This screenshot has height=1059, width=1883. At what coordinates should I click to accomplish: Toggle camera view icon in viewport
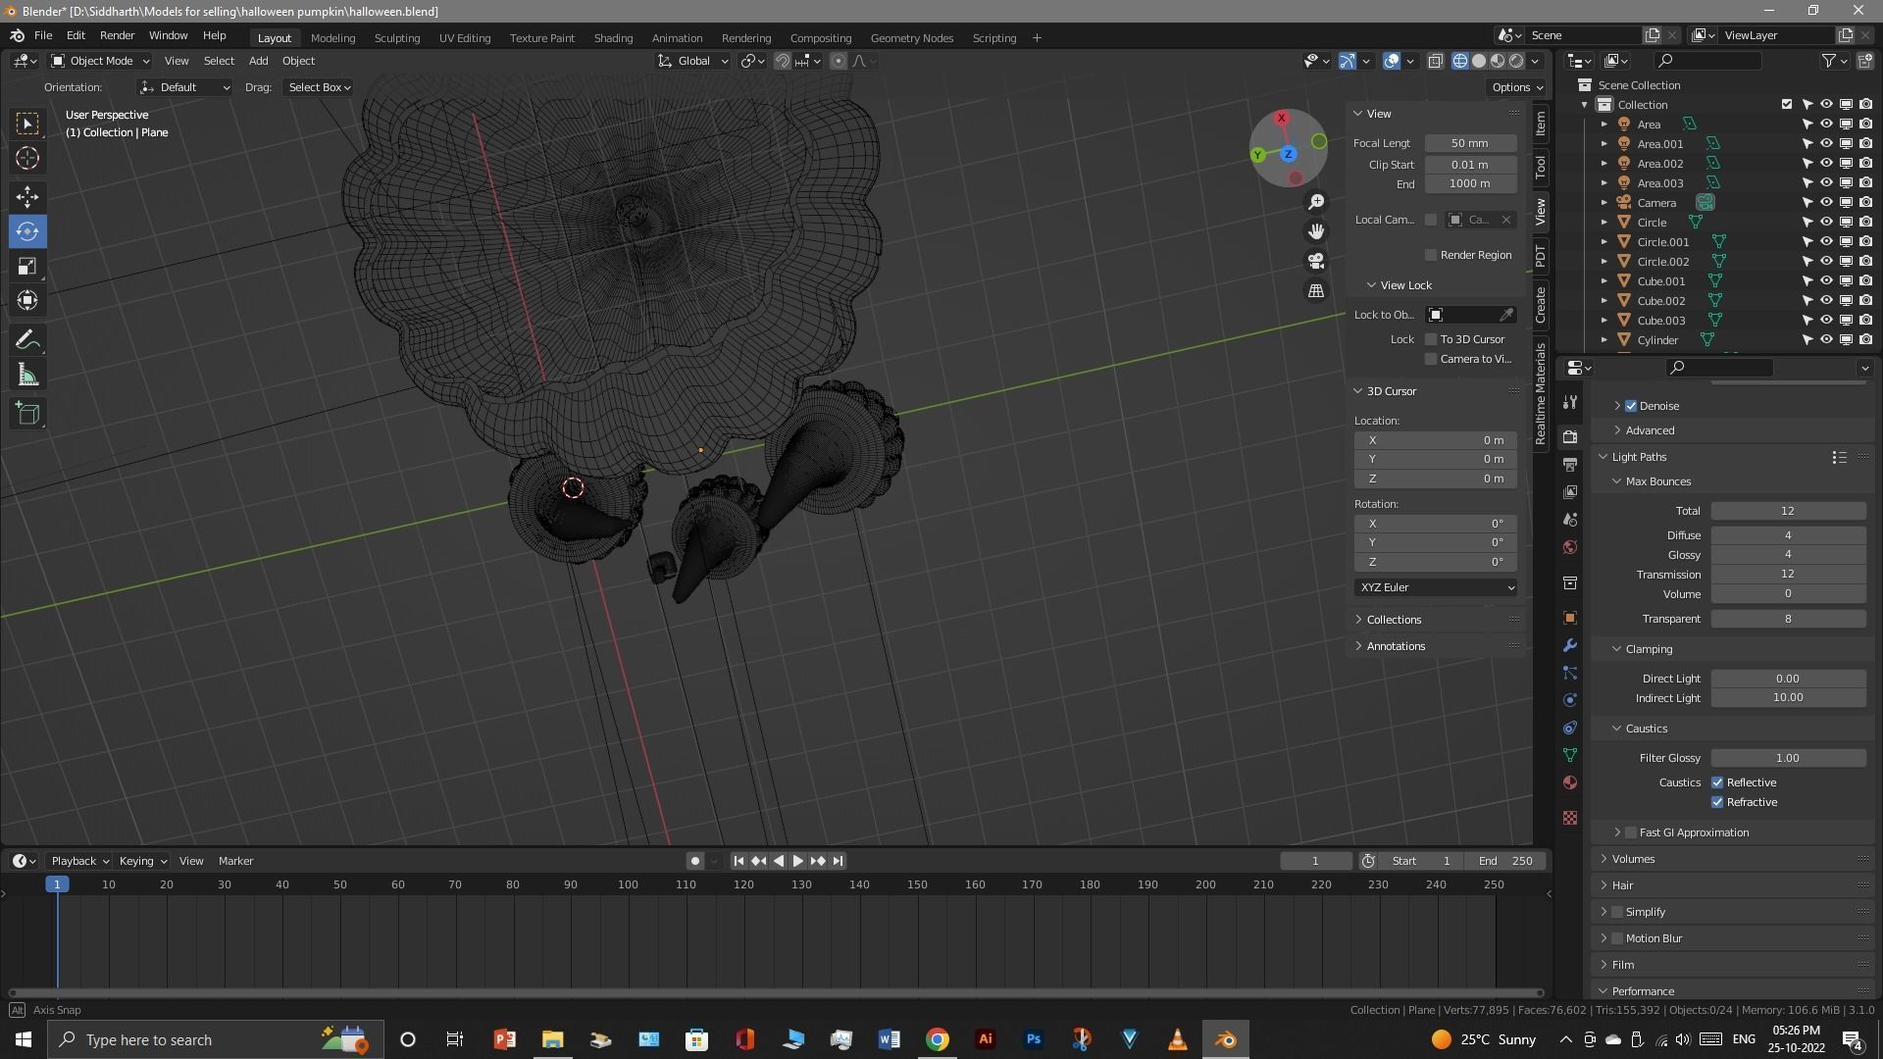click(1316, 261)
